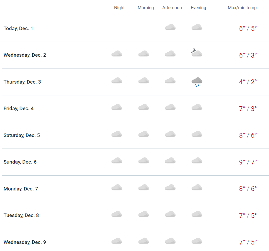Click Today afternoon cloud icon
The image size is (269, 251).
tap(170, 27)
